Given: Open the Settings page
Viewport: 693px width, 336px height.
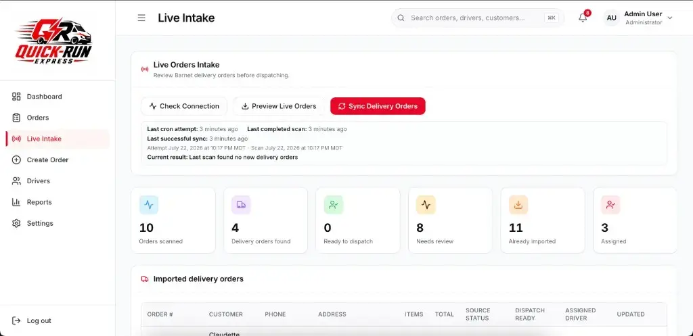Looking at the screenshot, I should click(x=58, y=223).
